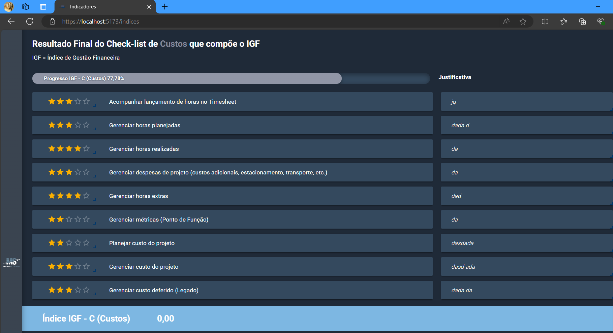
Task: Click the site info lock icon
Action: pyautogui.click(x=52, y=22)
